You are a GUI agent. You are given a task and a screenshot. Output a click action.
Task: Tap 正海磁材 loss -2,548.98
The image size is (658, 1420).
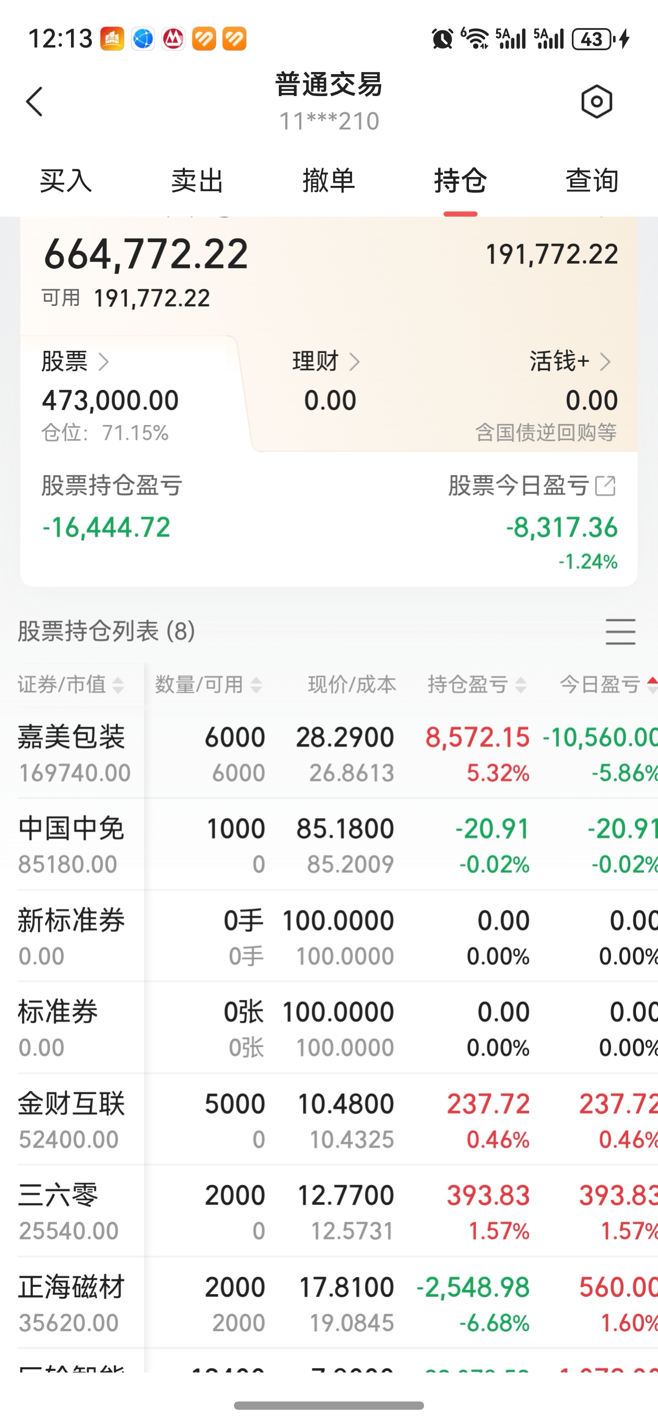pyautogui.click(x=473, y=1288)
